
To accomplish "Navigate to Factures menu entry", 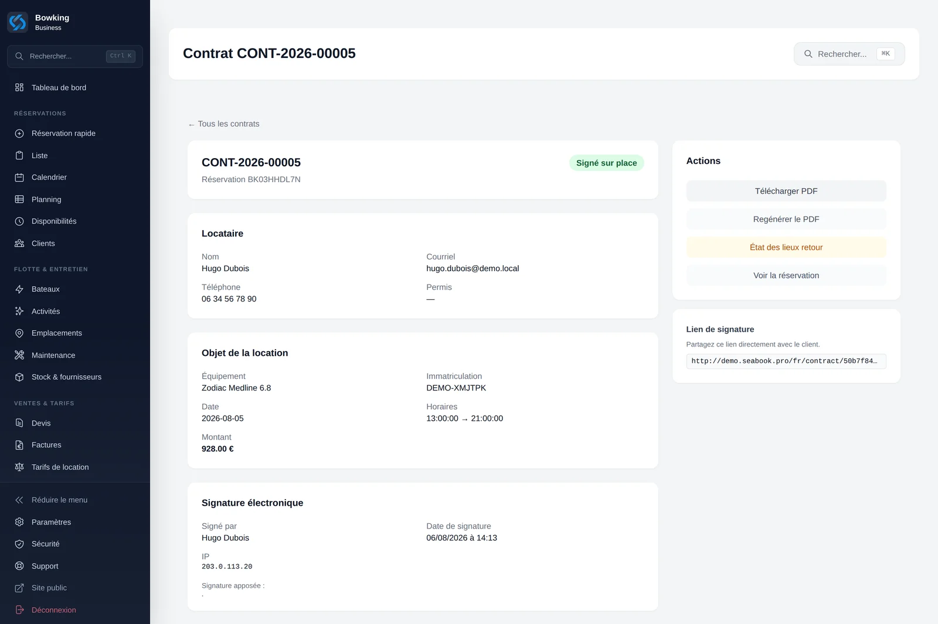I will tap(75, 445).
